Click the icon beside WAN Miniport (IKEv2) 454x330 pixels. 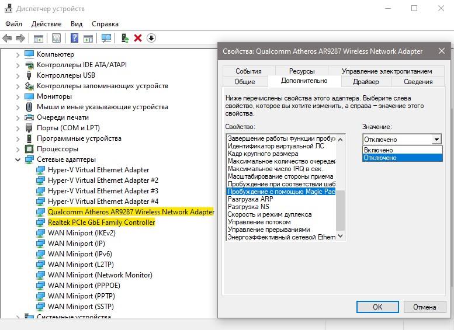pyautogui.click(x=40, y=232)
